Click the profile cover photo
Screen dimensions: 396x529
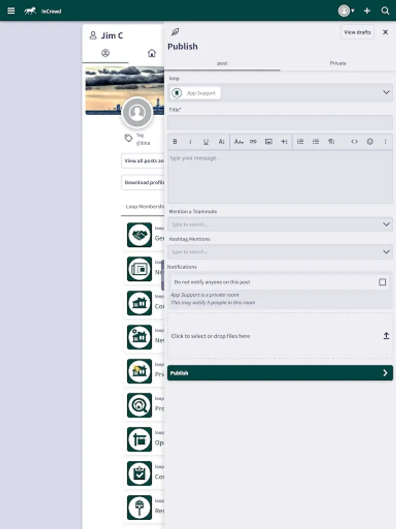(x=124, y=91)
